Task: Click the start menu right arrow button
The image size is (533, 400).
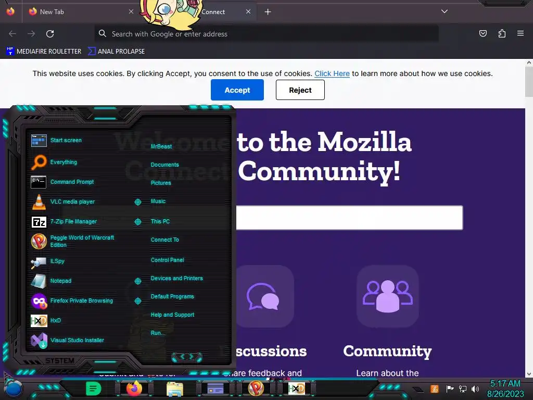Action: click(192, 357)
